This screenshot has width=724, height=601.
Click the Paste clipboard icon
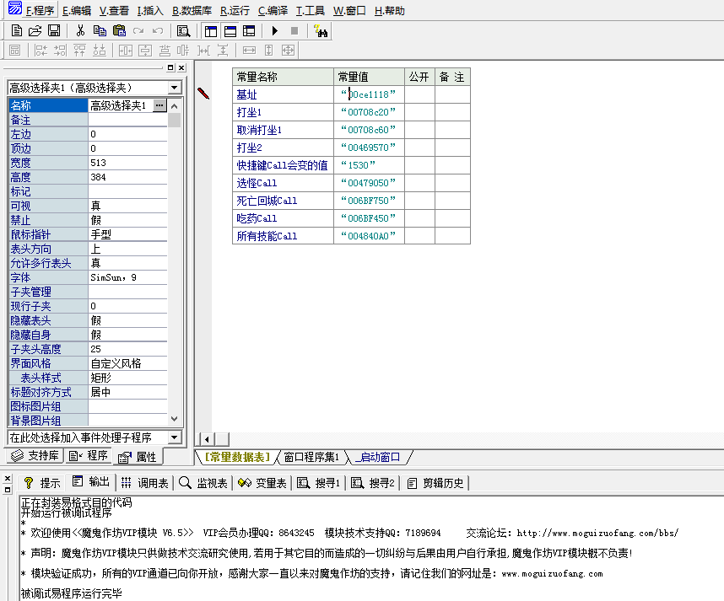[x=119, y=31]
